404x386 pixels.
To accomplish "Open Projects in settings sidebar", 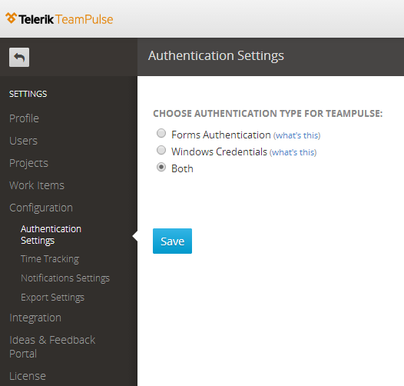I will click(29, 163).
